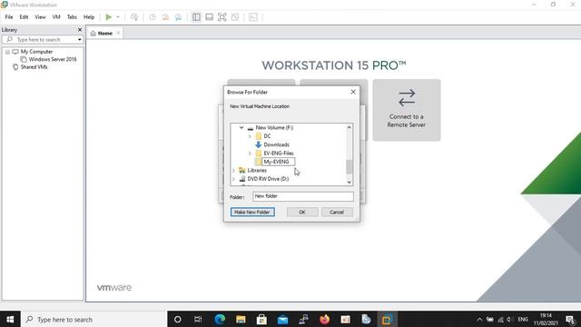Expand the Libraries node
The image size is (581, 327).
coord(233,171)
